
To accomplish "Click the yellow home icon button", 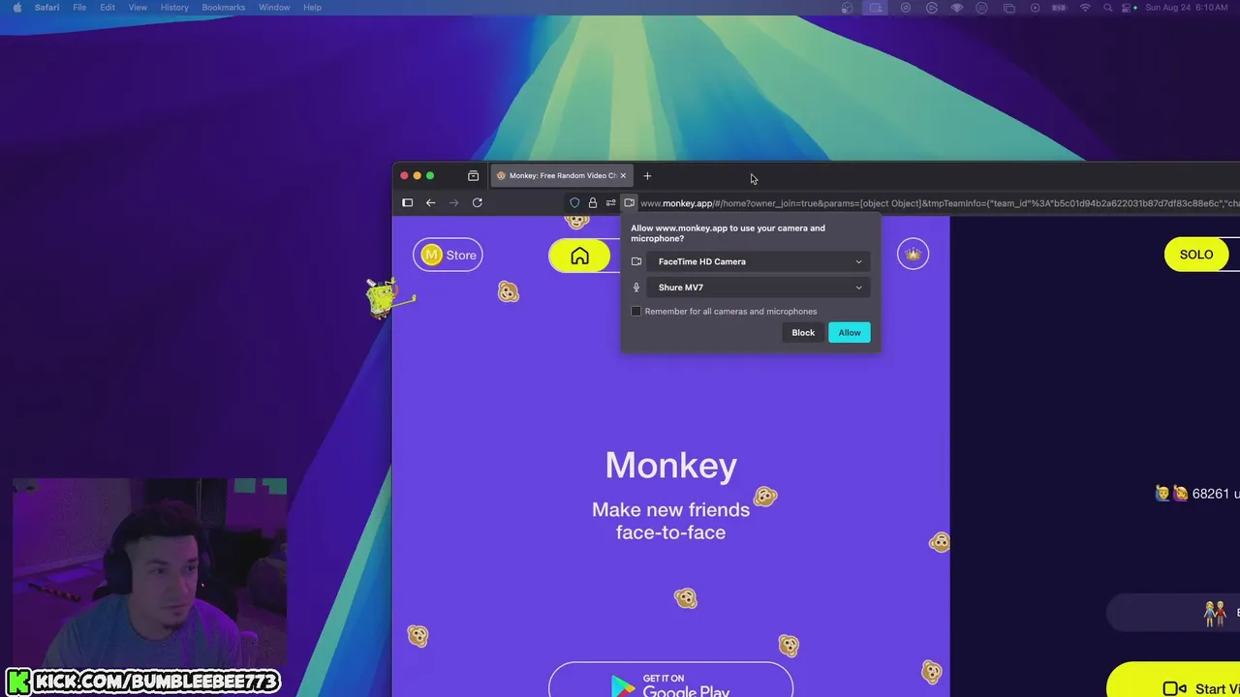I will pos(579,256).
